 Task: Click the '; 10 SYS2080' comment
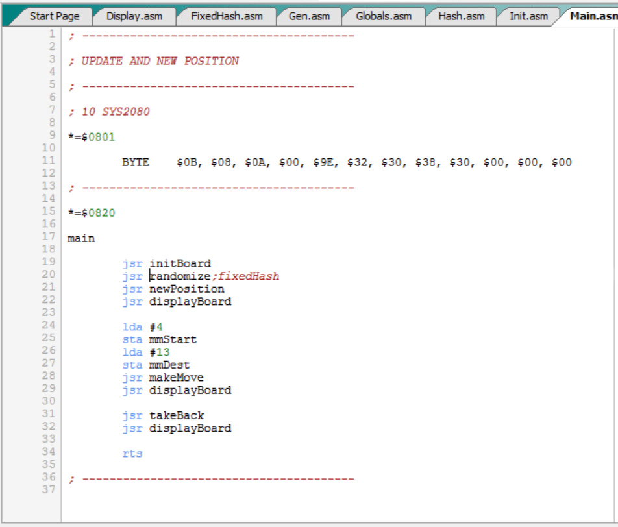tap(108, 112)
